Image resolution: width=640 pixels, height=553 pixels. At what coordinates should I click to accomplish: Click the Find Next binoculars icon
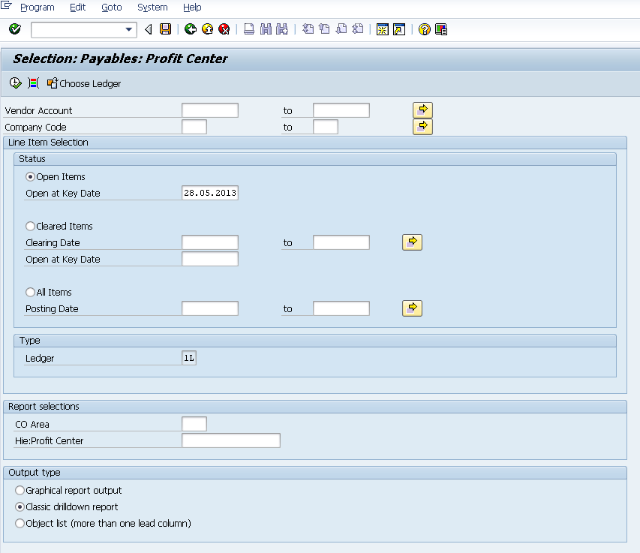[282, 29]
